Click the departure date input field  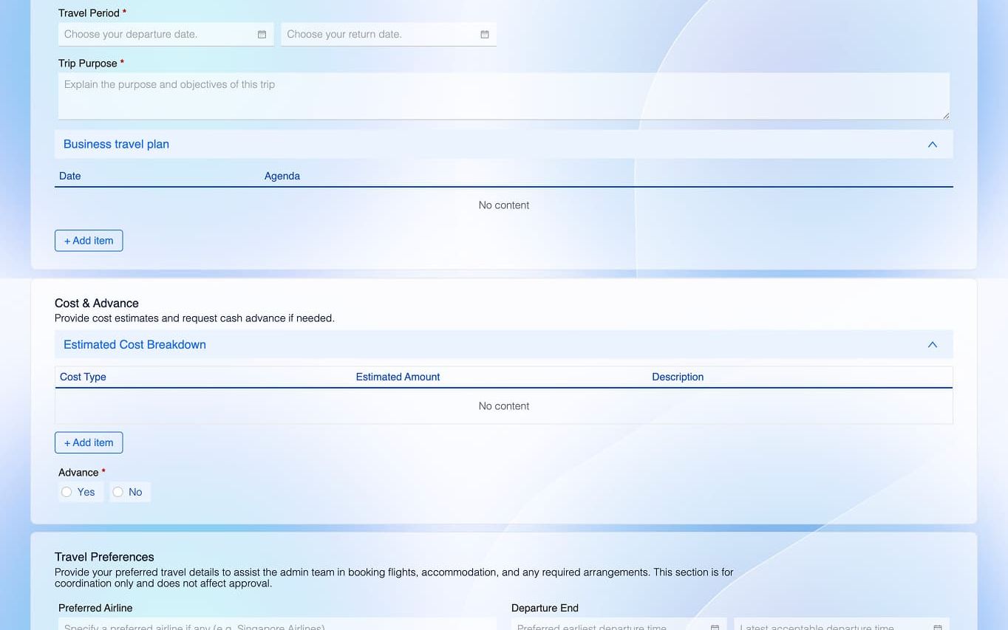[x=166, y=34]
